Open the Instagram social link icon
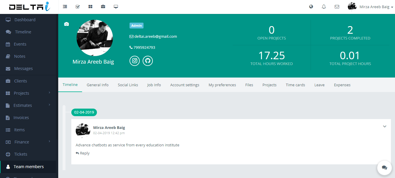This screenshot has width=395, height=178. pyautogui.click(x=134, y=61)
